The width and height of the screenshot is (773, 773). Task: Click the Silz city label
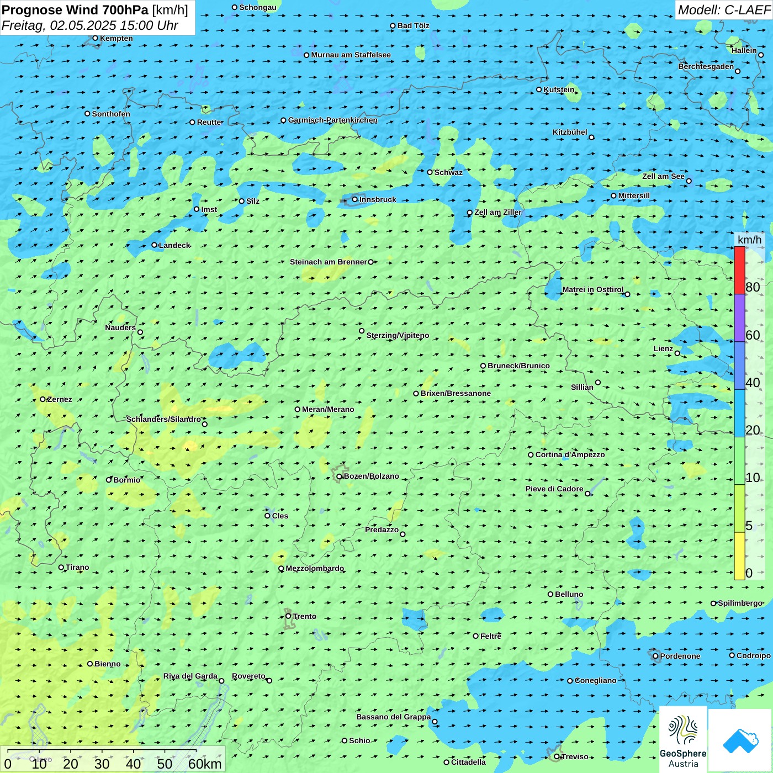253,201
